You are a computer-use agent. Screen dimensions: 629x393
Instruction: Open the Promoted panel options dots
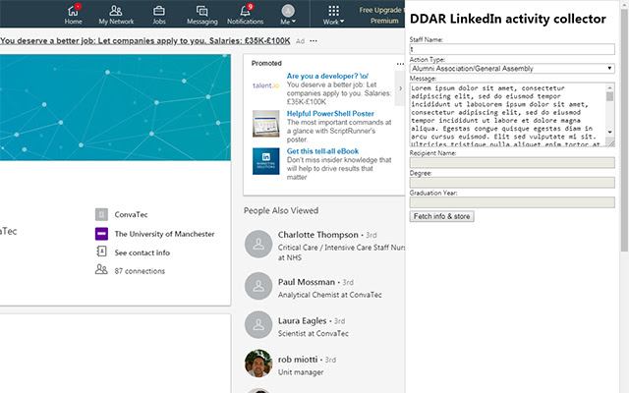point(400,64)
